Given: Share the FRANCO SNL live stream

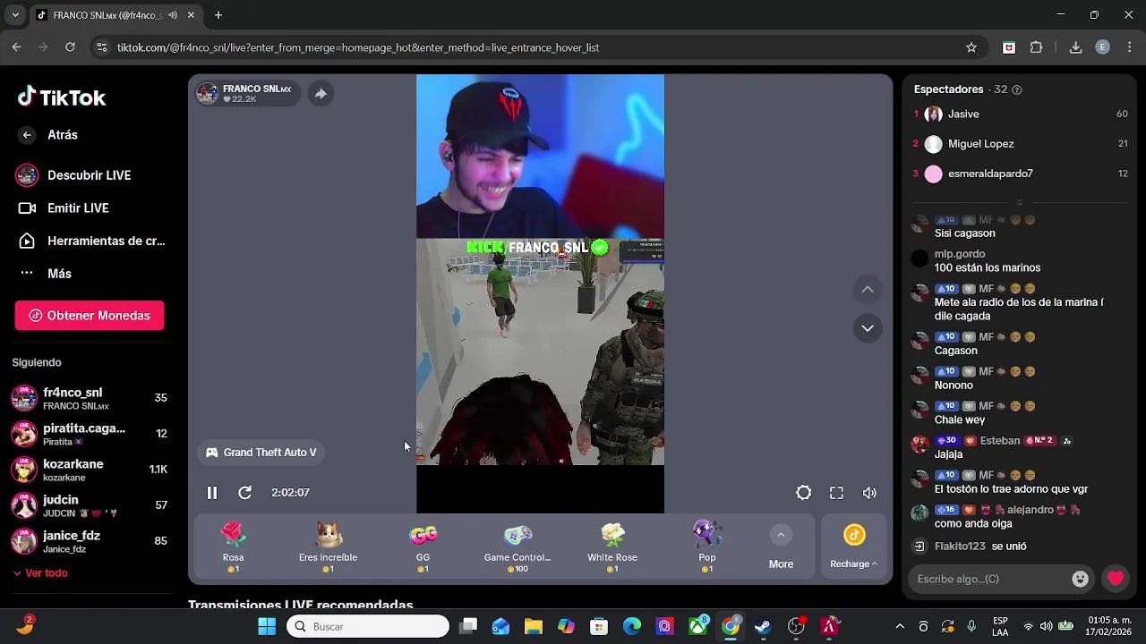Looking at the screenshot, I should [x=321, y=93].
